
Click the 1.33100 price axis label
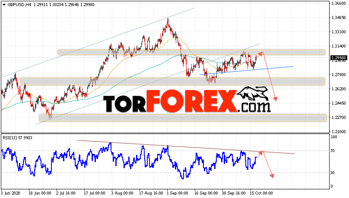(339, 32)
